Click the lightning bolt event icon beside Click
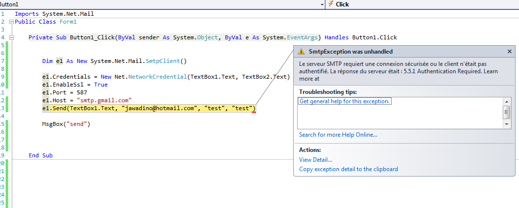Image resolution: width=519 pixels, height=208 pixels. click(x=330, y=4)
